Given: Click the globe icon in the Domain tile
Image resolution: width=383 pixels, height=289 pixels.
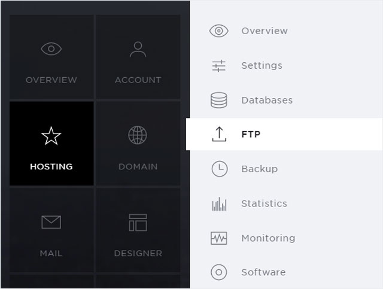Looking at the screenshot, I should point(138,135).
